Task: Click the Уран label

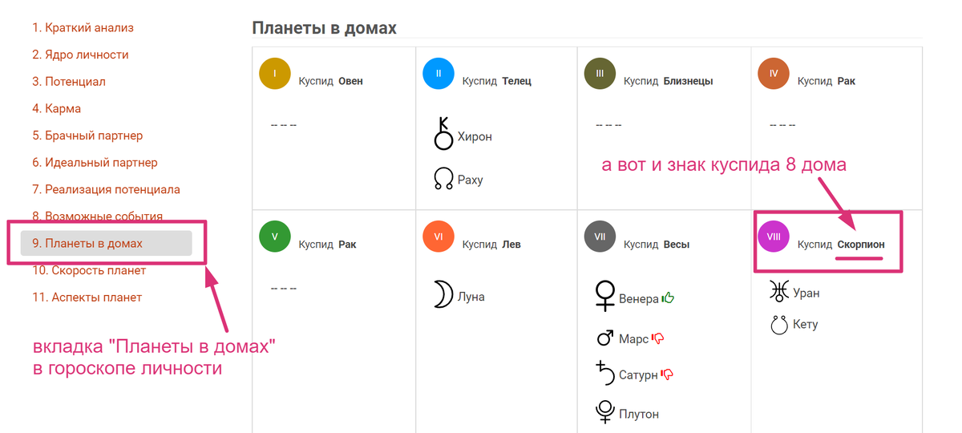Action: pos(806,293)
